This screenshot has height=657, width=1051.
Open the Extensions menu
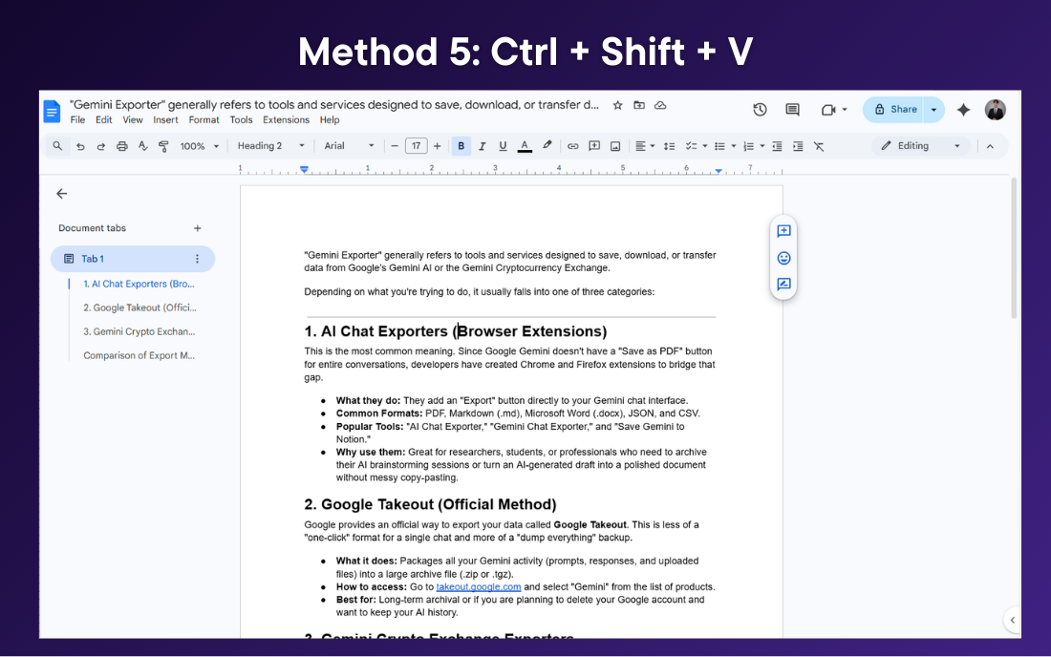[287, 120]
